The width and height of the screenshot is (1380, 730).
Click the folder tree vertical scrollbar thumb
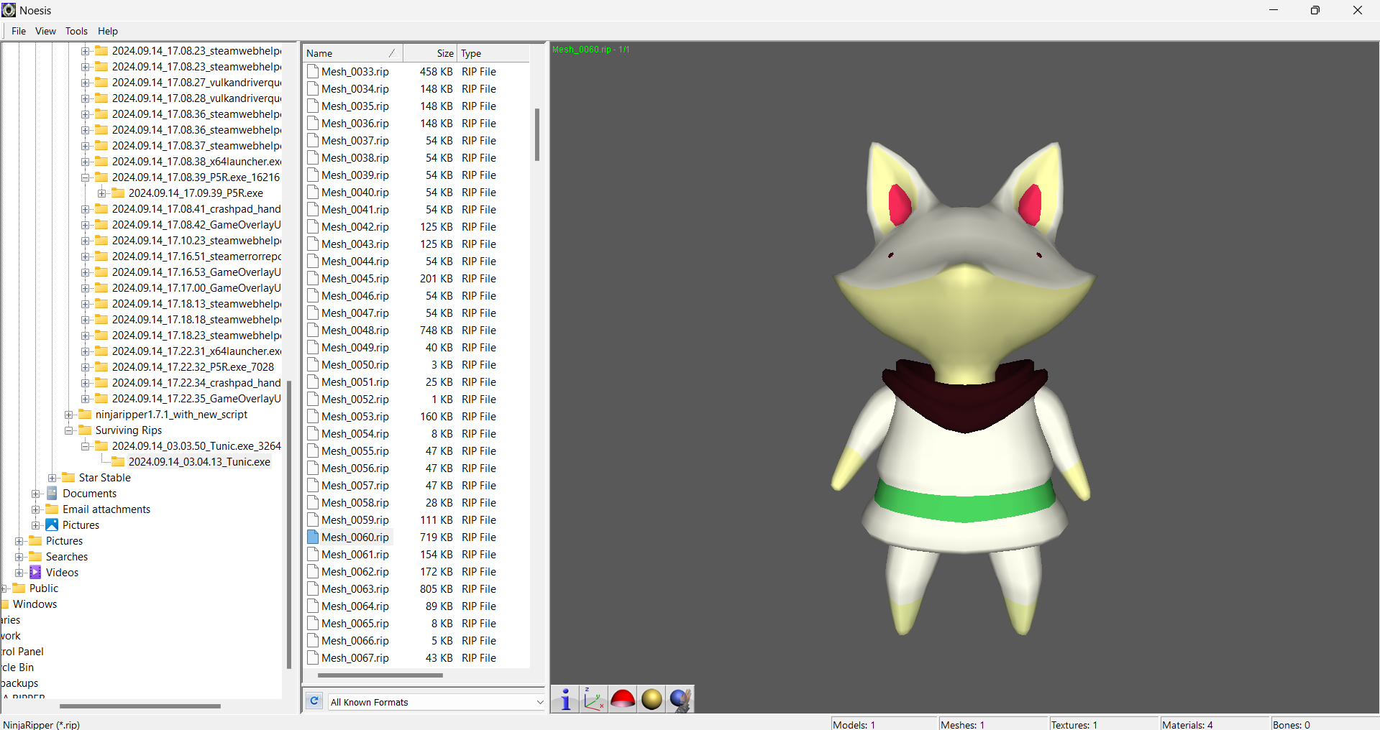point(289,525)
